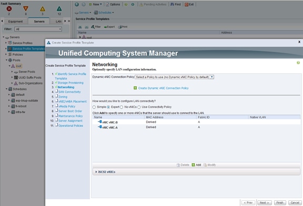Open the Options toolbar item
303x206 pixels.
point(113,4)
